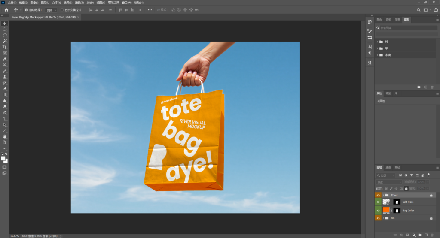This screenshot has width=440, height=238.
Task: Select the Lasso tool
Action: tap(4, 35)
